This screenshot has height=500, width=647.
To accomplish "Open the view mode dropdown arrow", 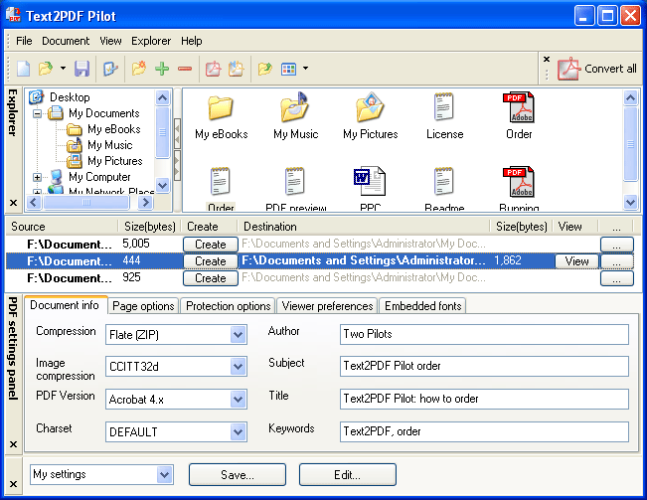I will [305, 68].
